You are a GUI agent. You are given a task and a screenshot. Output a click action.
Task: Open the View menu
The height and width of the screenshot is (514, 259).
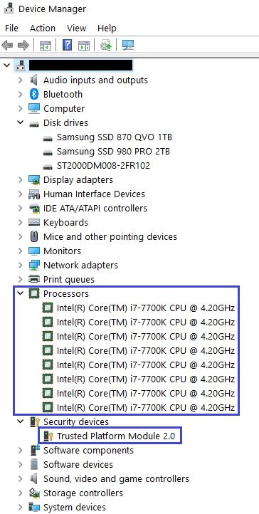(x=77, y=28)
